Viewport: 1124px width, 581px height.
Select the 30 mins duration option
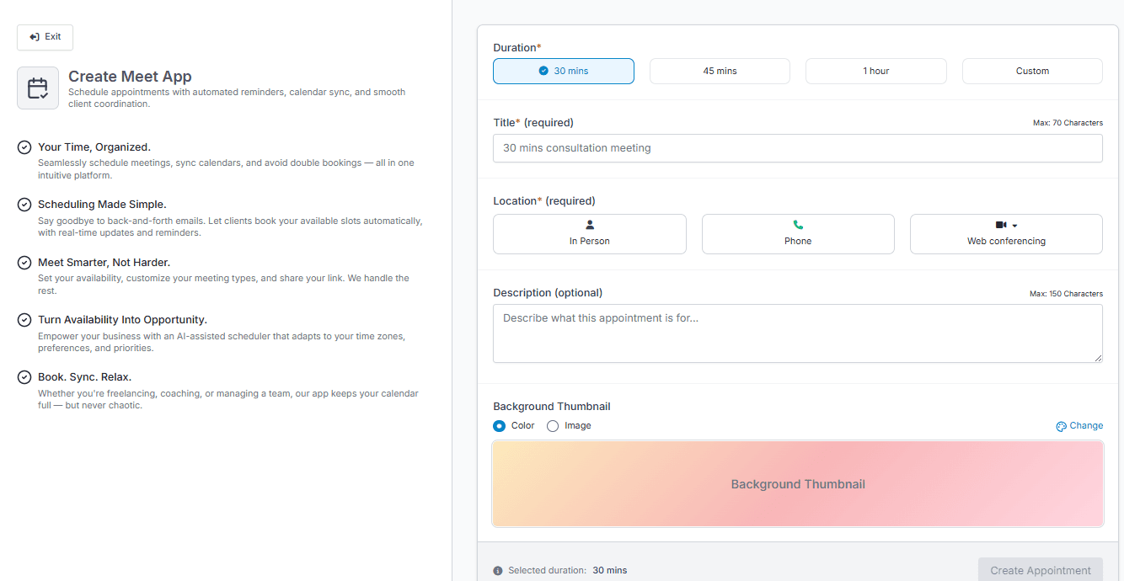coord(563,72)
